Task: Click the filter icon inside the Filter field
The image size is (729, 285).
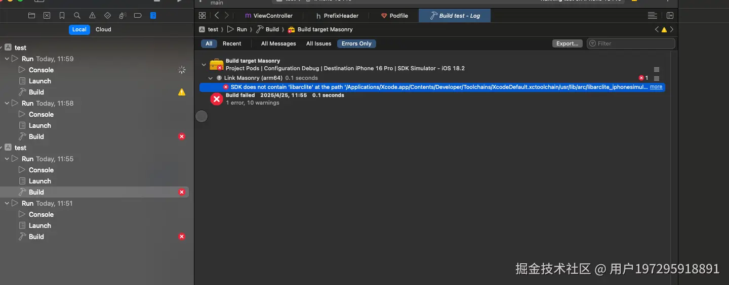Action: (x=593, y=43)
